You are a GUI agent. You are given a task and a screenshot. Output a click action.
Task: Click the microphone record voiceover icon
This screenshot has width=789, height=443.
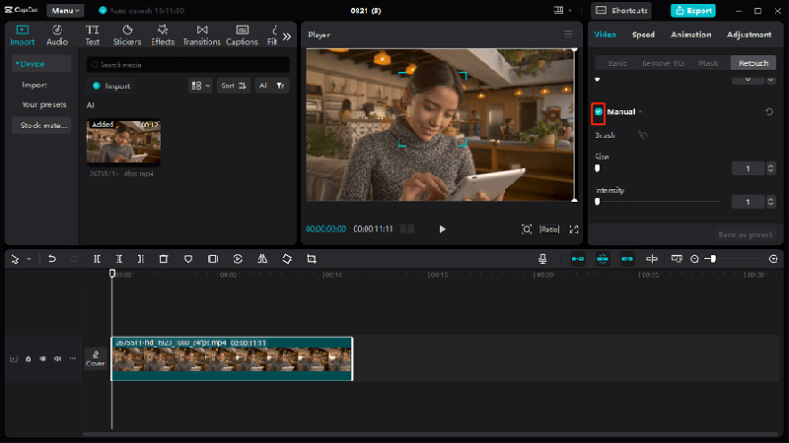tap(542, 259)
